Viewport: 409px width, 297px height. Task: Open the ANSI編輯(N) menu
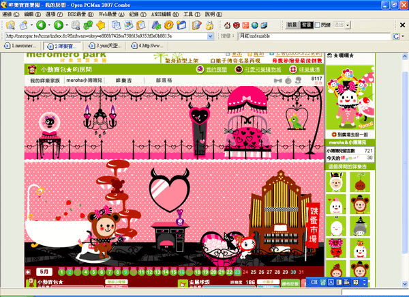165,14
